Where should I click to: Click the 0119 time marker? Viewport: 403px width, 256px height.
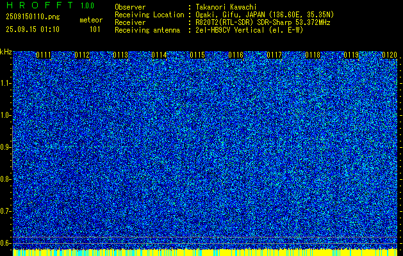[351, 55]
